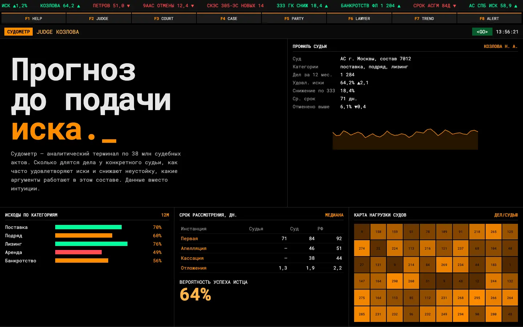
Task: Switch to F3 COURT tab
Action: pos(164,18)
